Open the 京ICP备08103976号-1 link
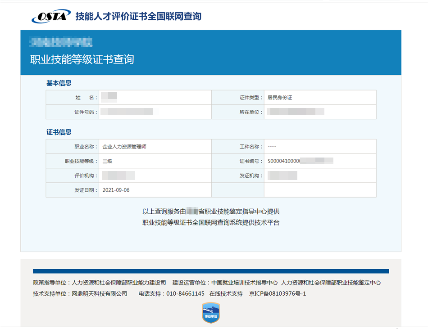The width and height of the screenshot is (428, 329). pyautogui.click(x=278, y=293)
